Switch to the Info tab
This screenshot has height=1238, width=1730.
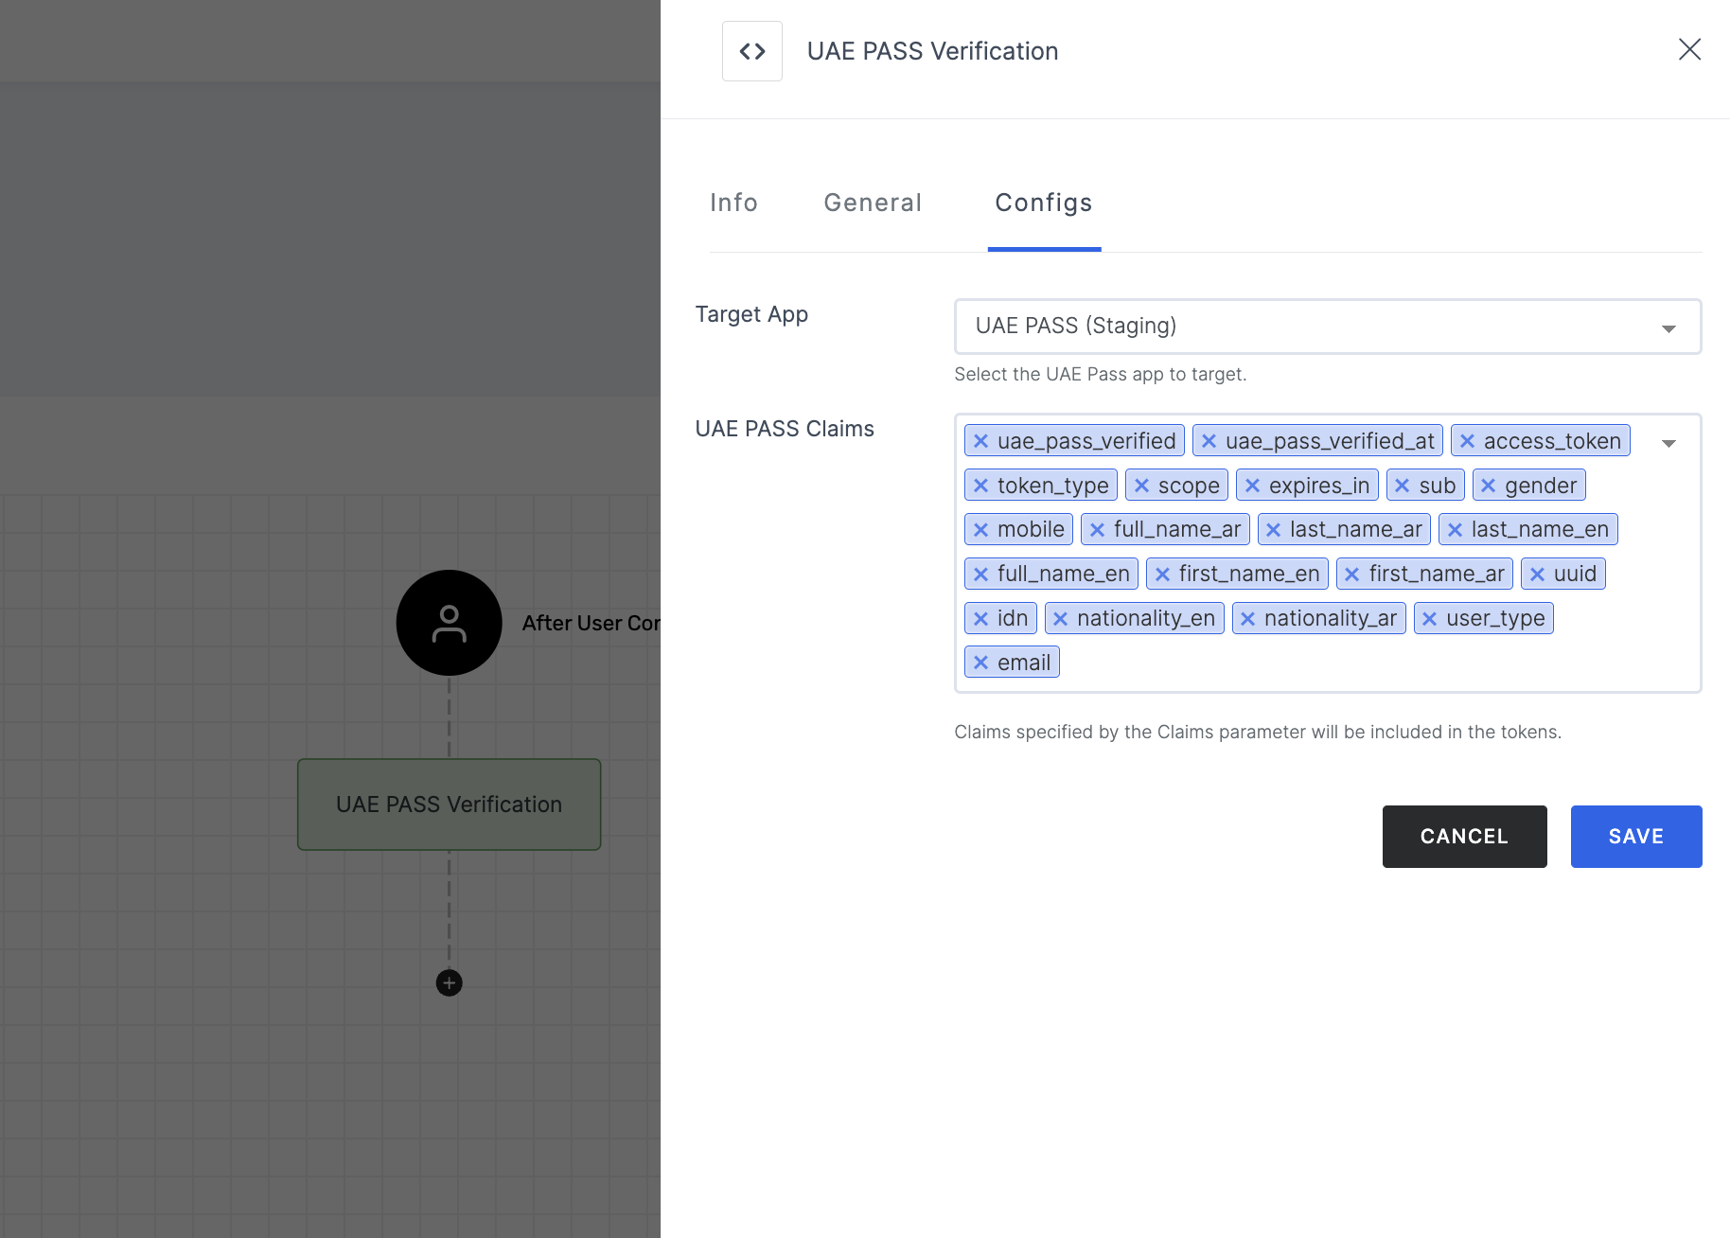(x=734, y=203)
